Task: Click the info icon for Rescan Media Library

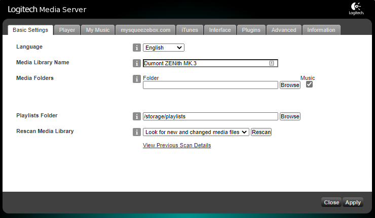Action: (x=136, y=132)
